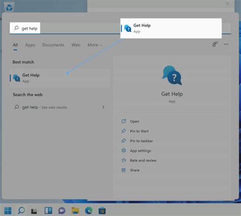Open the Windows Start button on taskbar
Screen dimensions: 241x216
pos(8,210)
